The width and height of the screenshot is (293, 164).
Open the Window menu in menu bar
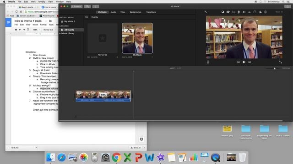pos(60,2)
